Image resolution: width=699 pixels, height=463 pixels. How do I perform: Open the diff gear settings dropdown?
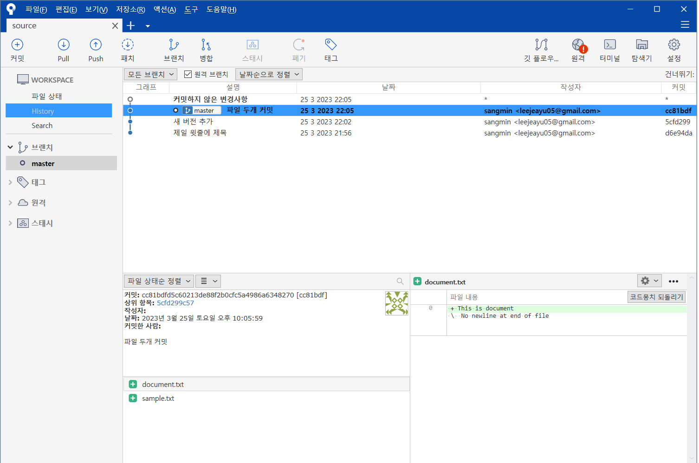coord(649,281)
